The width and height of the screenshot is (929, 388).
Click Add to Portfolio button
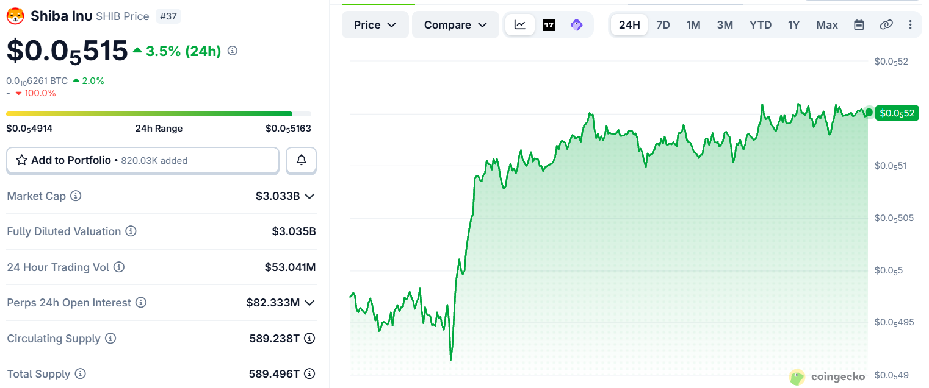click(x=143, y=160)
